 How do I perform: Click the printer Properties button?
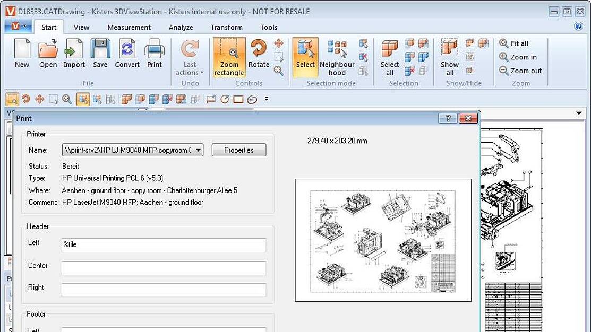pos(238,150)
